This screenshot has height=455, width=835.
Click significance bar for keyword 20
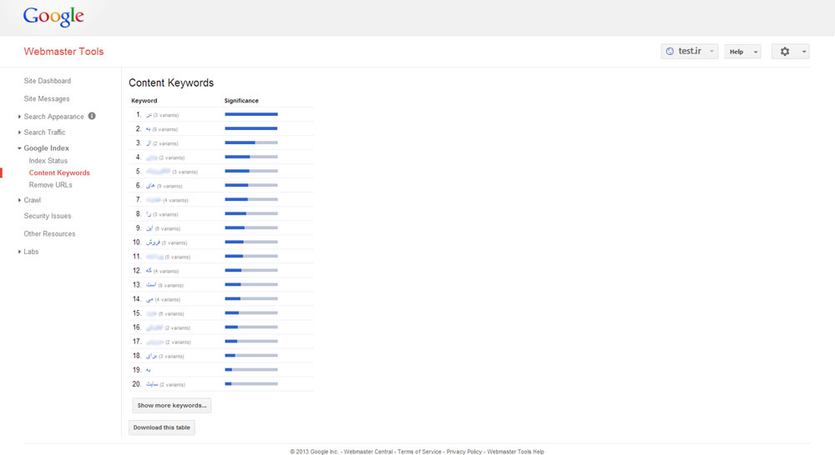tap(251, 384)
